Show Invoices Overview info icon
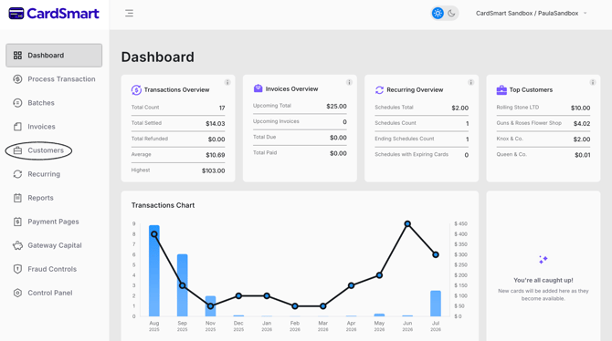 pyautogui.click(x=349, y=82)
